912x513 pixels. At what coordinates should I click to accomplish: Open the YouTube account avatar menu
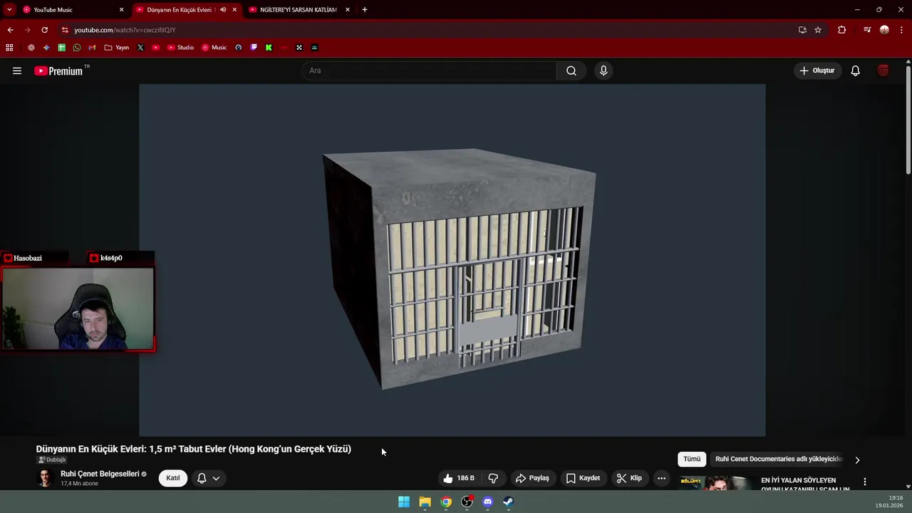tap(883, 71)
